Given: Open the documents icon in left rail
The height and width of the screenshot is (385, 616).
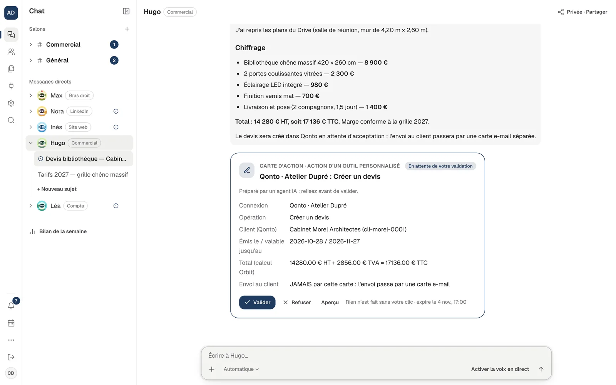Looking at the screenshot, I should (x=11, y=69).
